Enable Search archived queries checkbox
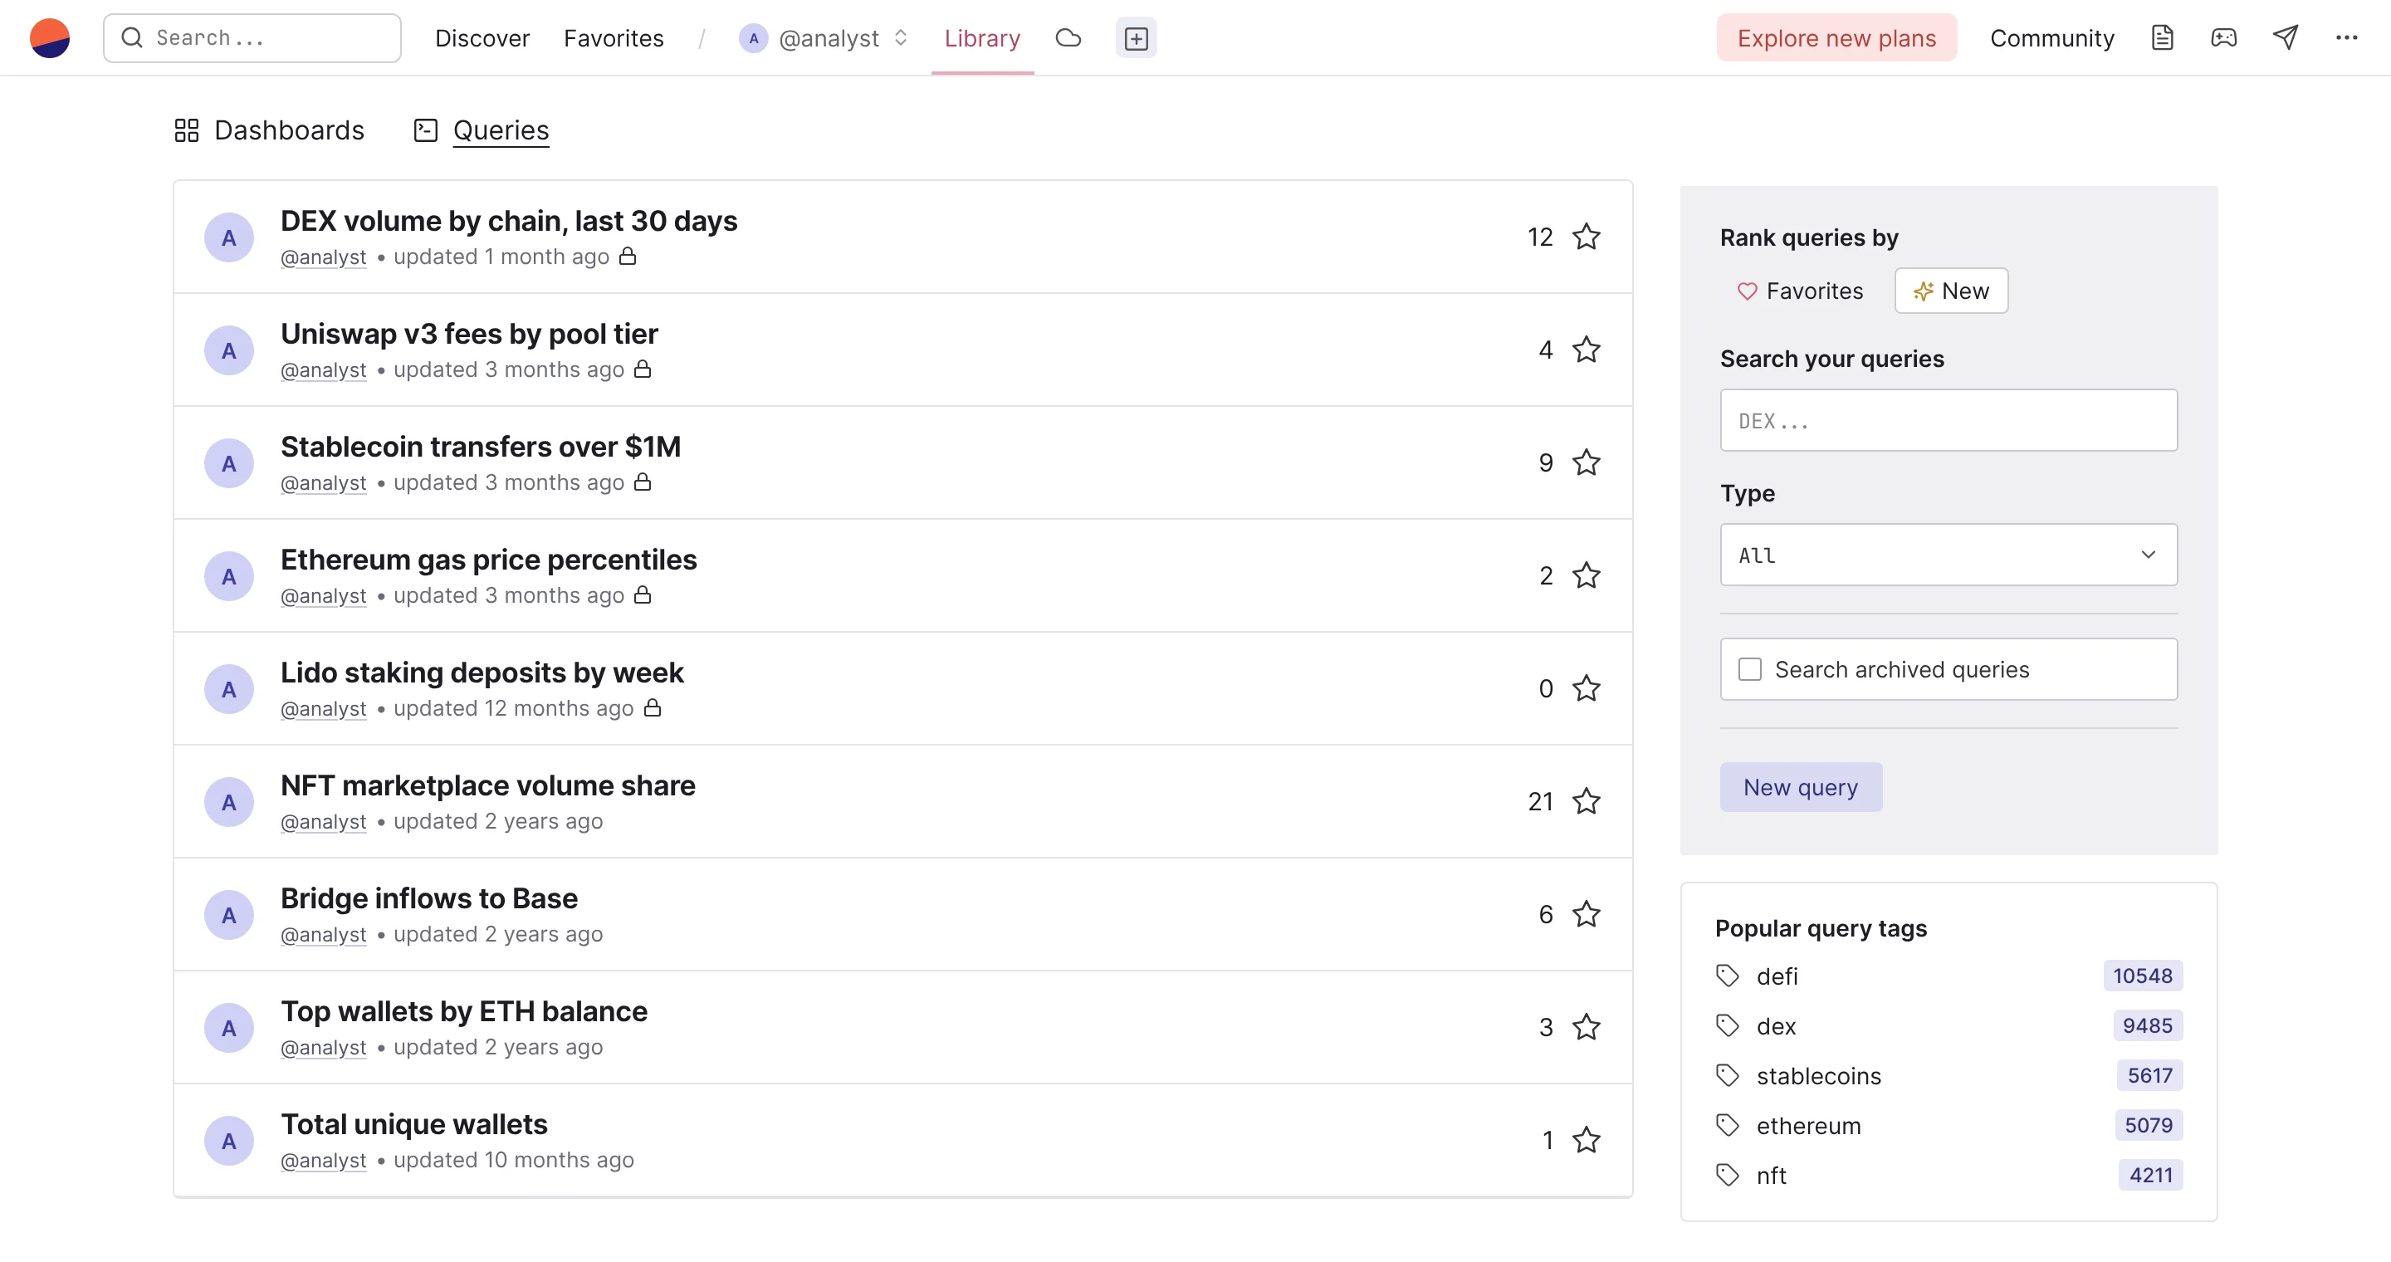 [1749, 670]
